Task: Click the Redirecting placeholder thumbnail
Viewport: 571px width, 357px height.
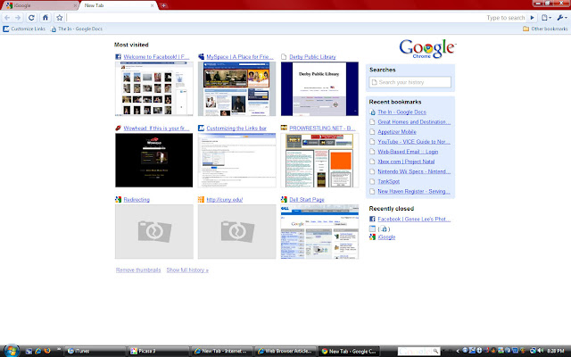Action: tap(154, 232)
